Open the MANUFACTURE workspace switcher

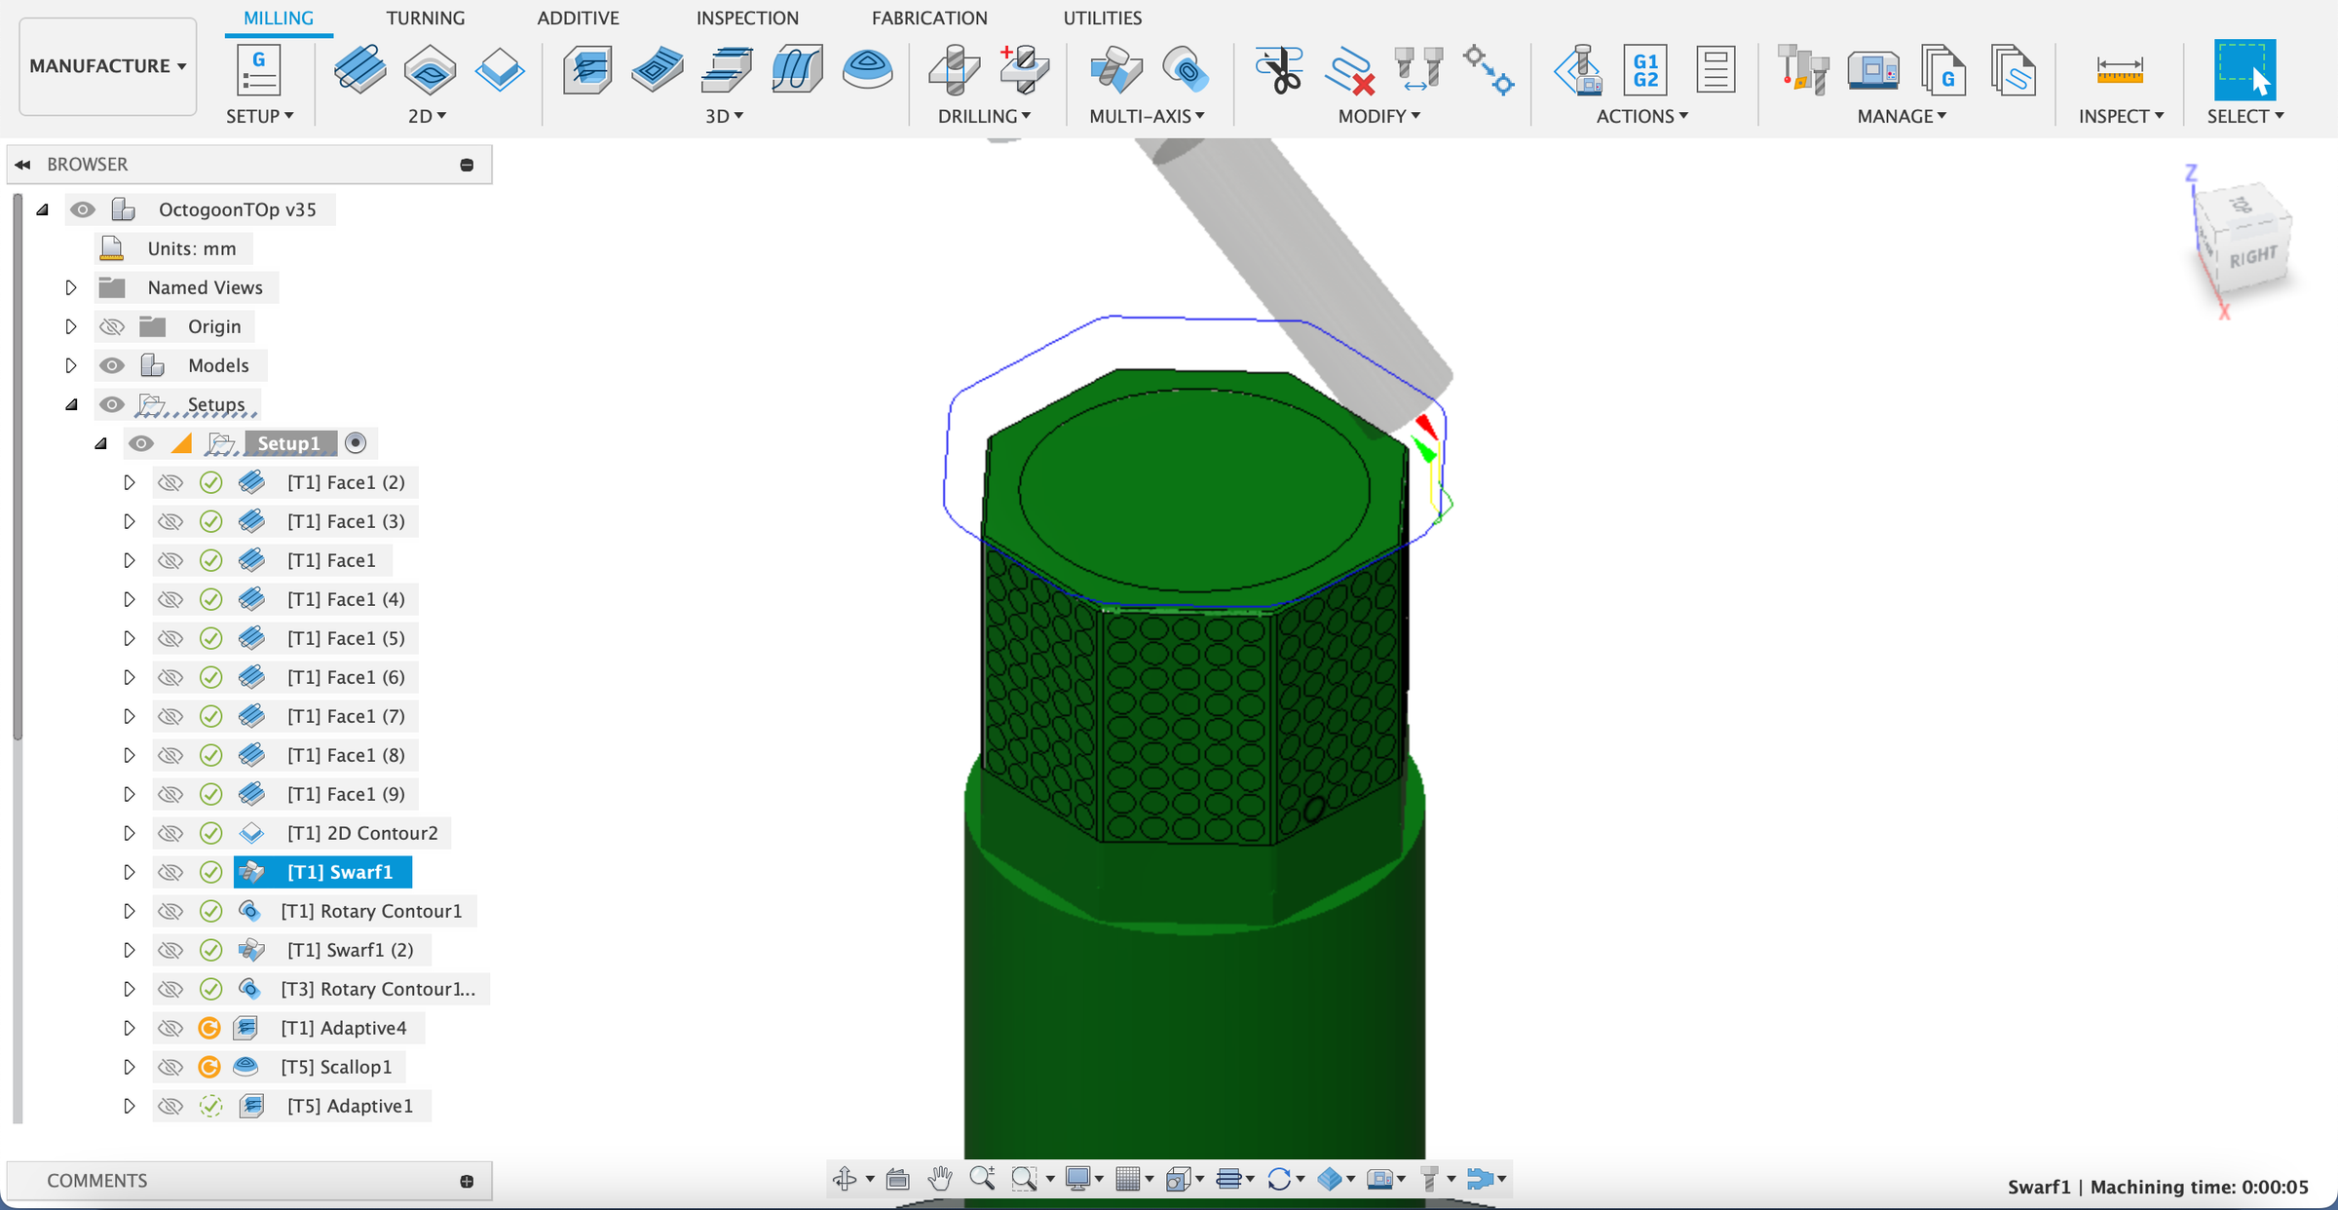107,65
